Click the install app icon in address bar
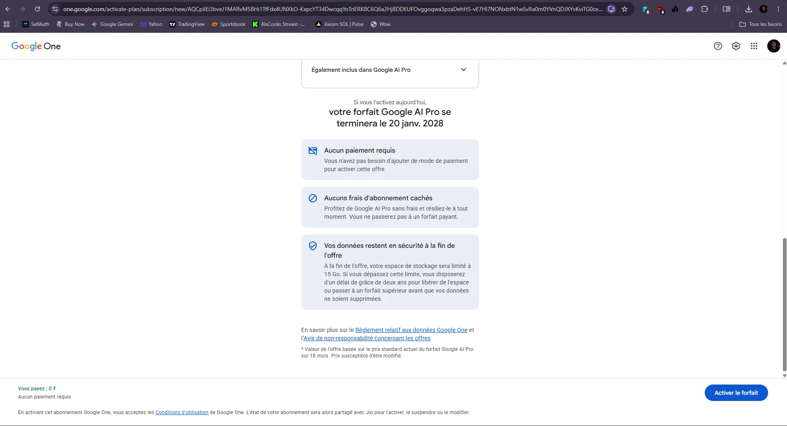 [x=611, y=9]
